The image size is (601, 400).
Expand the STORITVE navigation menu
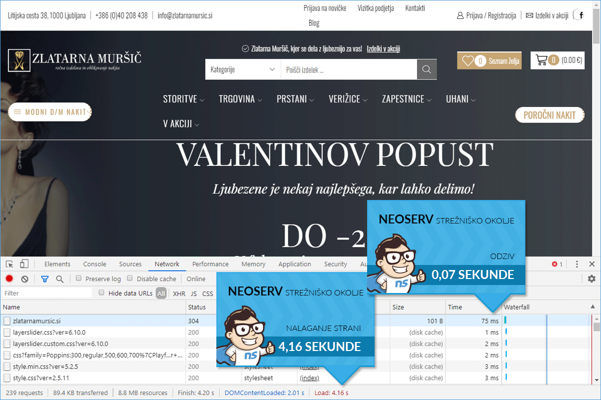tap(183, 99)
